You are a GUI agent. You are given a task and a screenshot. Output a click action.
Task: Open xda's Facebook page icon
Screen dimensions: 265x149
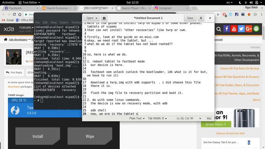tap(226, 29)
